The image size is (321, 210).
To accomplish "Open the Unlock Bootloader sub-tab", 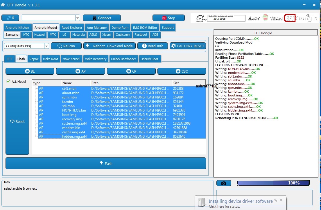I will coord(123,59).
